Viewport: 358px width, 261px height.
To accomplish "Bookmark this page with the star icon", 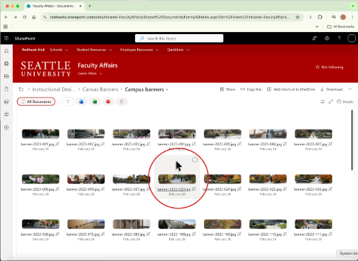I will click(x=297, y=17).
